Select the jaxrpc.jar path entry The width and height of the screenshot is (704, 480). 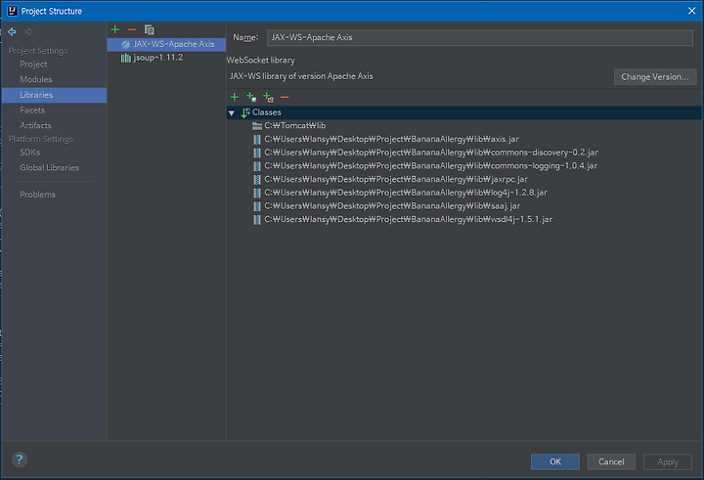(396, 180)
